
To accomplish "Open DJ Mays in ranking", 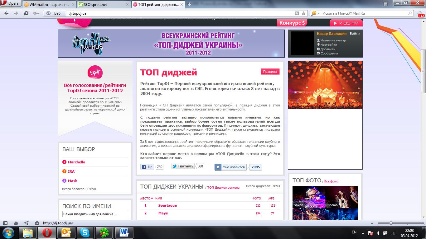I will click(x=163, y=213).
